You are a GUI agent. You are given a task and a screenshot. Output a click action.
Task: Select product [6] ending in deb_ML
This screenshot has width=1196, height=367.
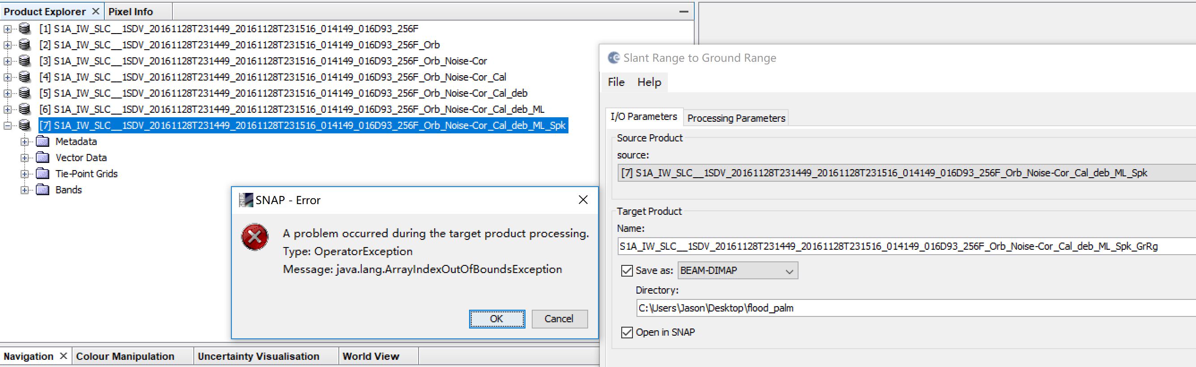pyautogui.click(x=291, y=109)
